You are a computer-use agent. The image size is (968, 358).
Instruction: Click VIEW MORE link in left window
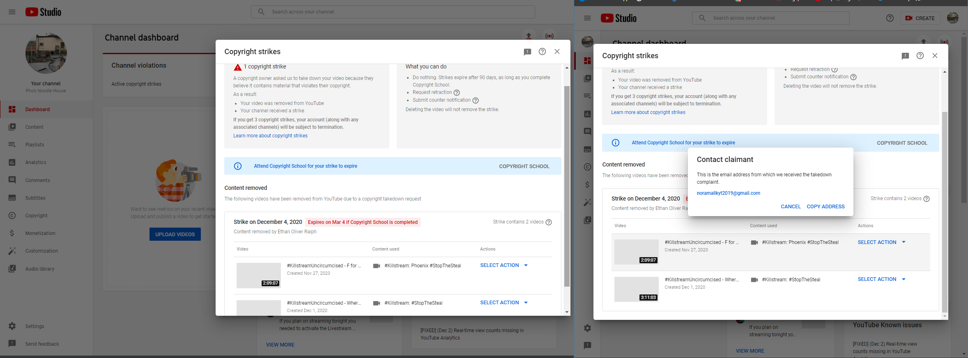(280, 345)
